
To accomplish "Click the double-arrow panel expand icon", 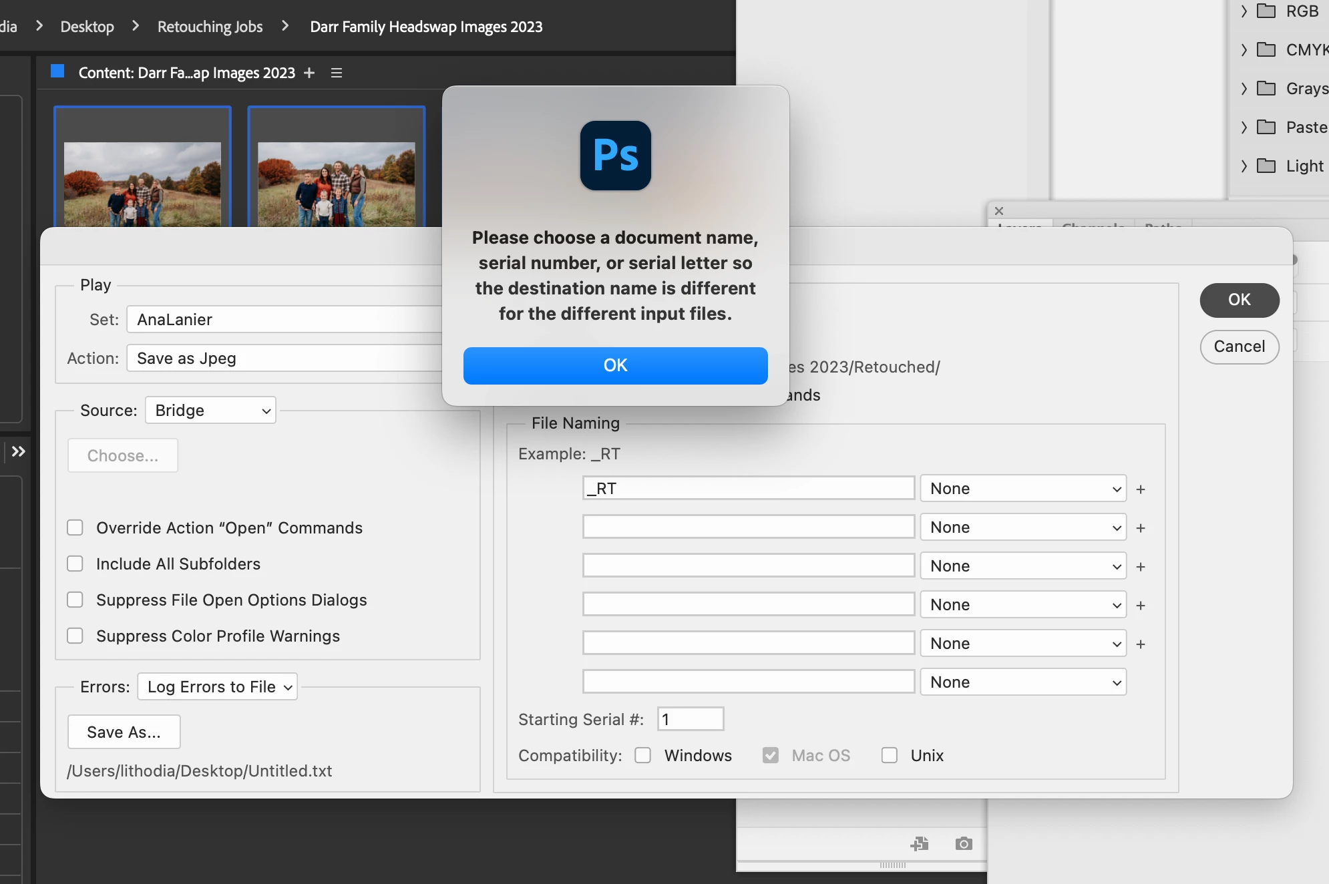I will pos(19,451).
